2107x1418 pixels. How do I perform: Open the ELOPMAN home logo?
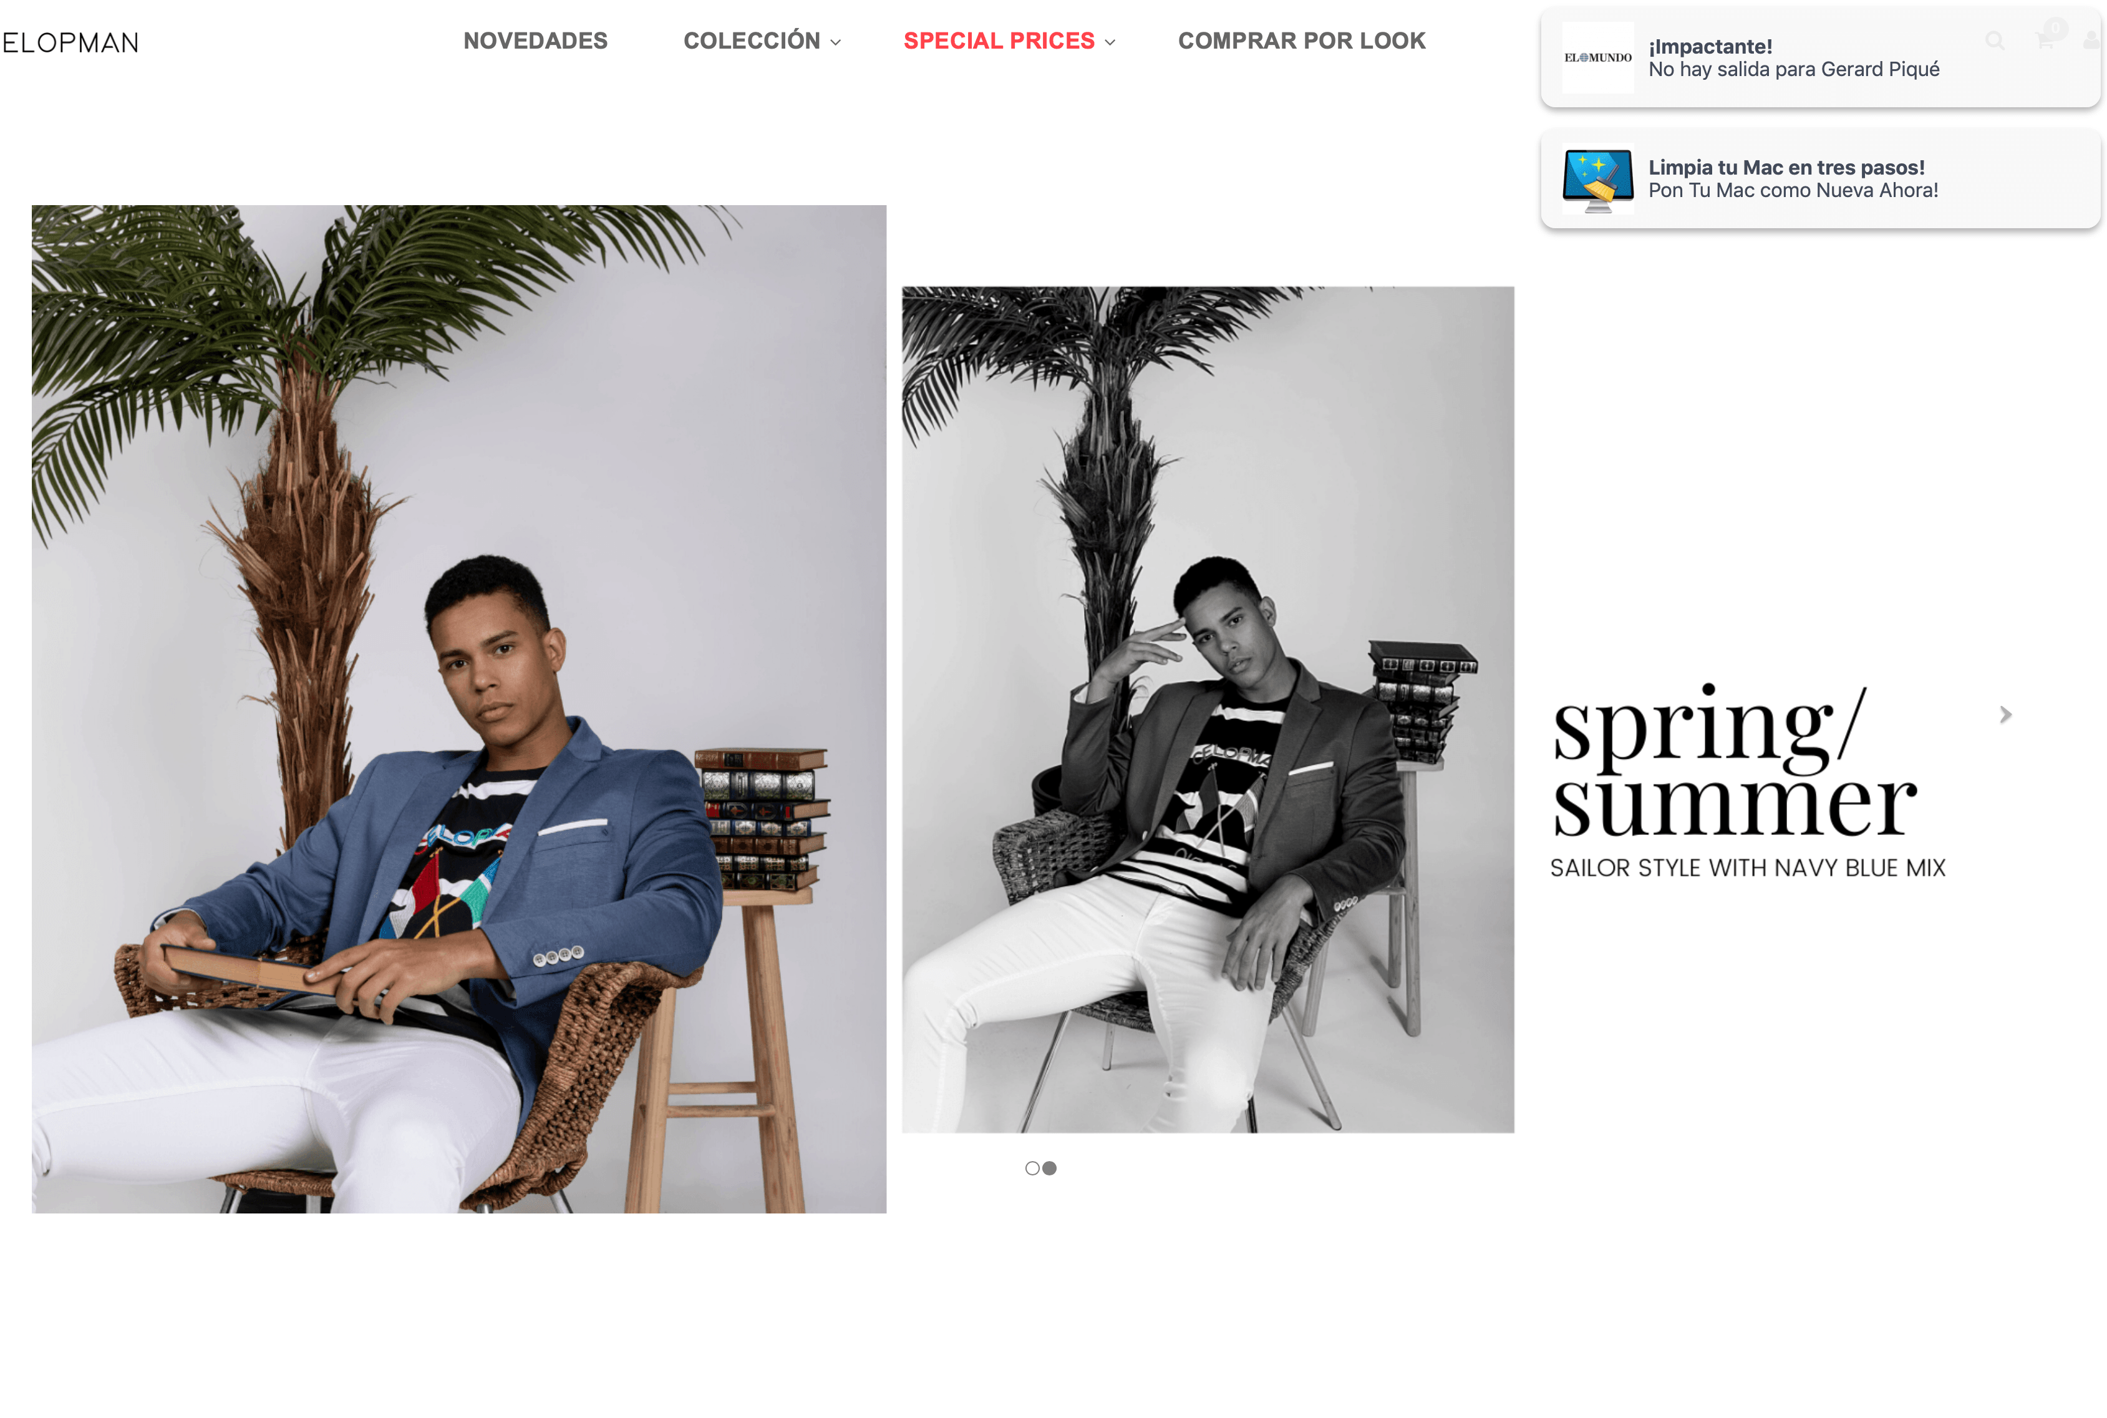70,42
